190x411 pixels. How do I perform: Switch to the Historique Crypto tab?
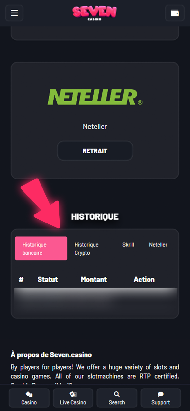pyautogui.click(x=86, y=249)
